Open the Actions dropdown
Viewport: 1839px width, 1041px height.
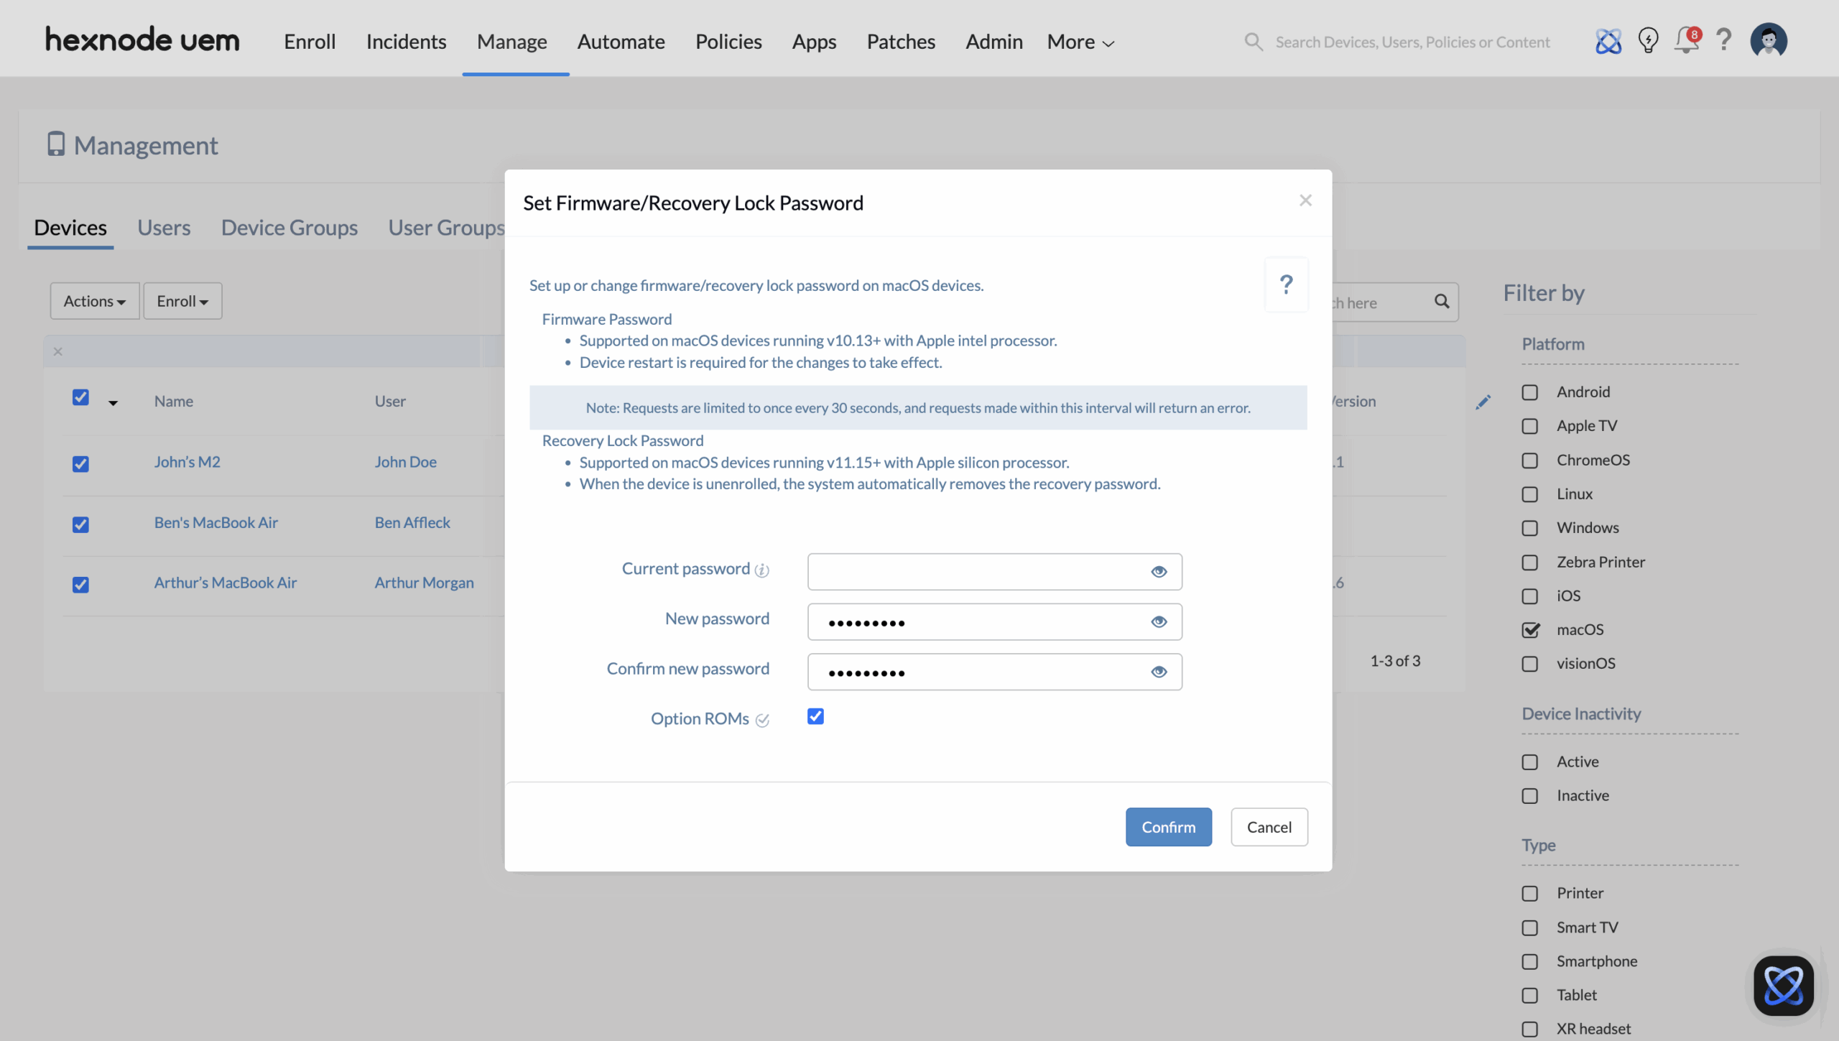point(94,300)
